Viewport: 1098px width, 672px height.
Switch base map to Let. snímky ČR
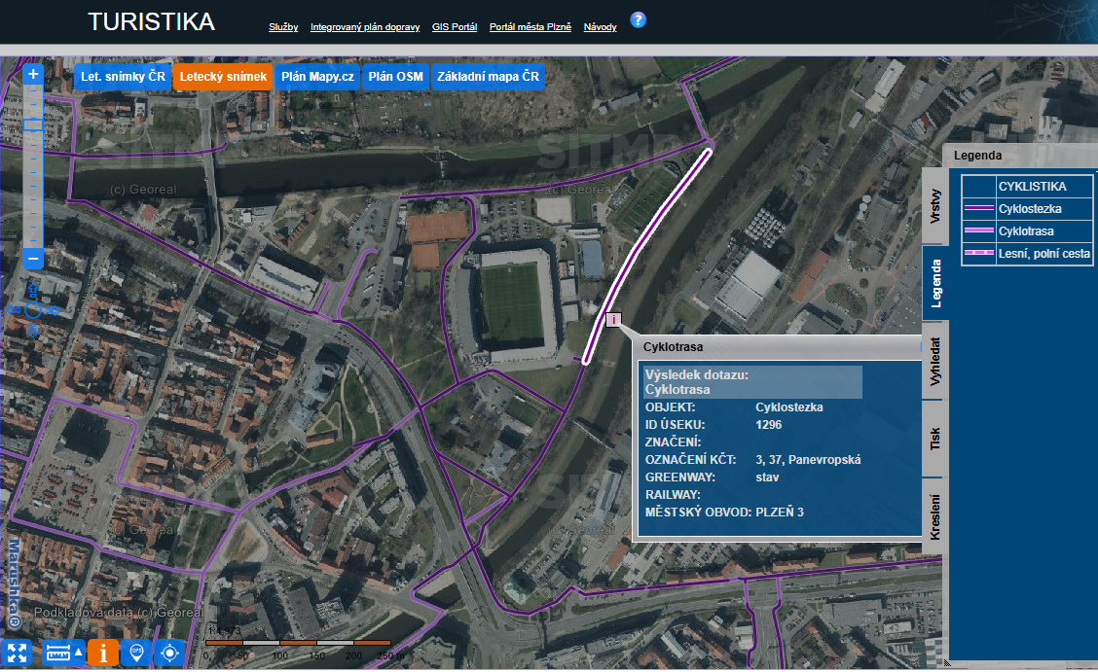(123, 77)
